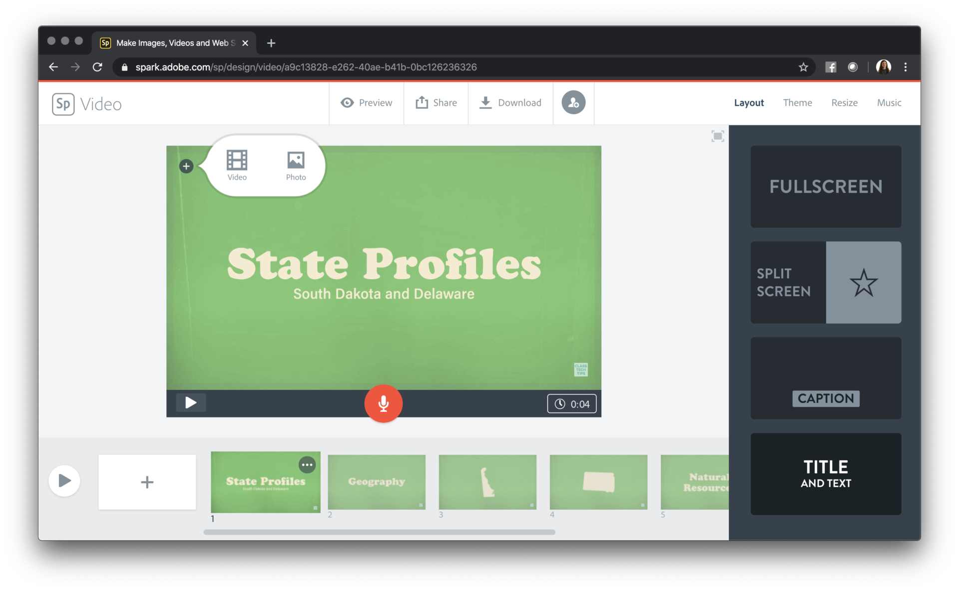Expand the canvas preview to fullscreen

[718, 136]
